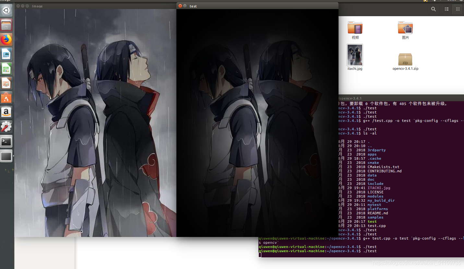Switch Files to list view

click(446, 9)
